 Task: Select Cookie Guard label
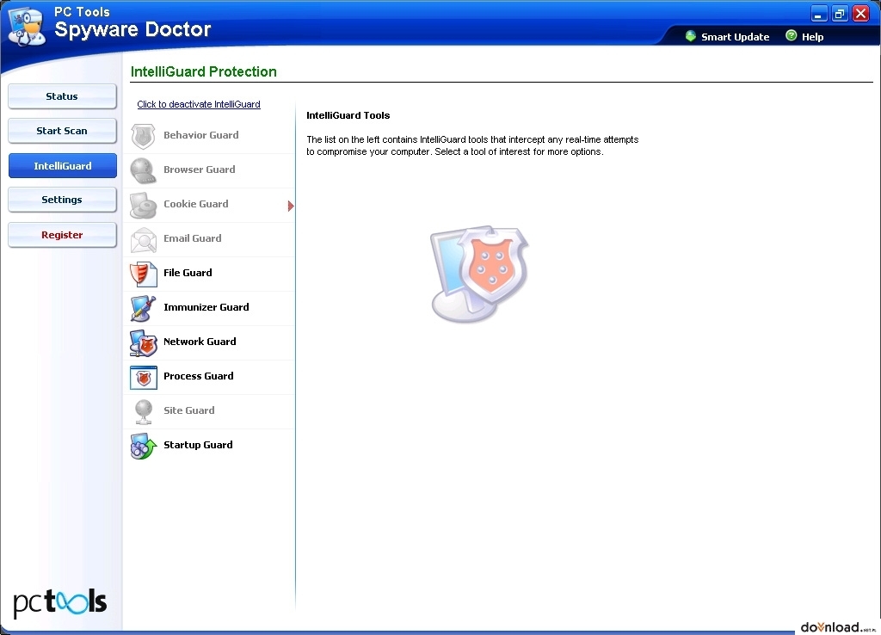(x=196, y=203)
